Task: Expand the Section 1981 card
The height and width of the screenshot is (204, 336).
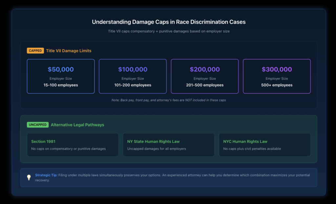Action: [x=73, y=144]
